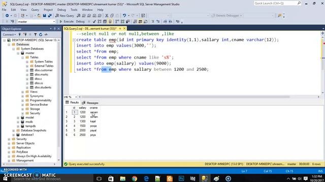325x182 pixels.
Task: Select Results to Grid option
Action: click(140, 21)
